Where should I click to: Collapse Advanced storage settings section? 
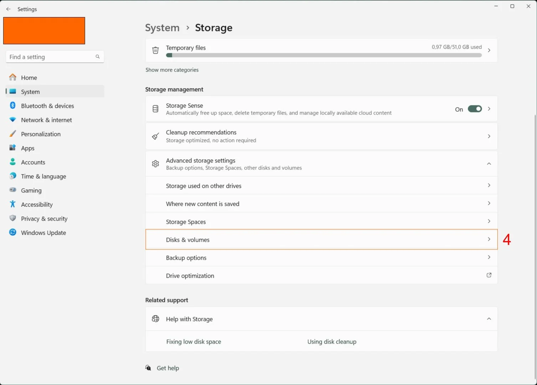(x=489, y=164)
